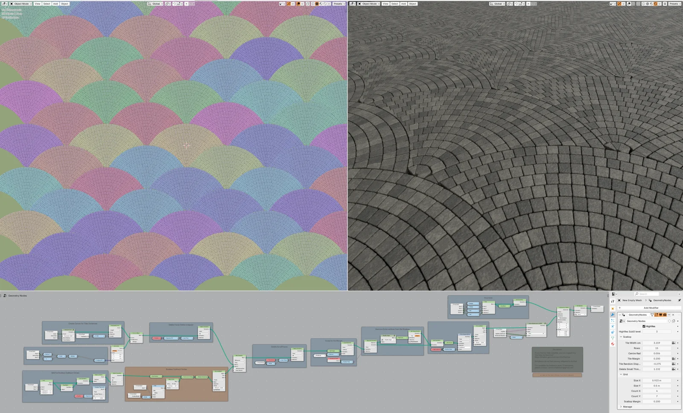Click the Search field above the Properties panel

(x=647, y=294)
